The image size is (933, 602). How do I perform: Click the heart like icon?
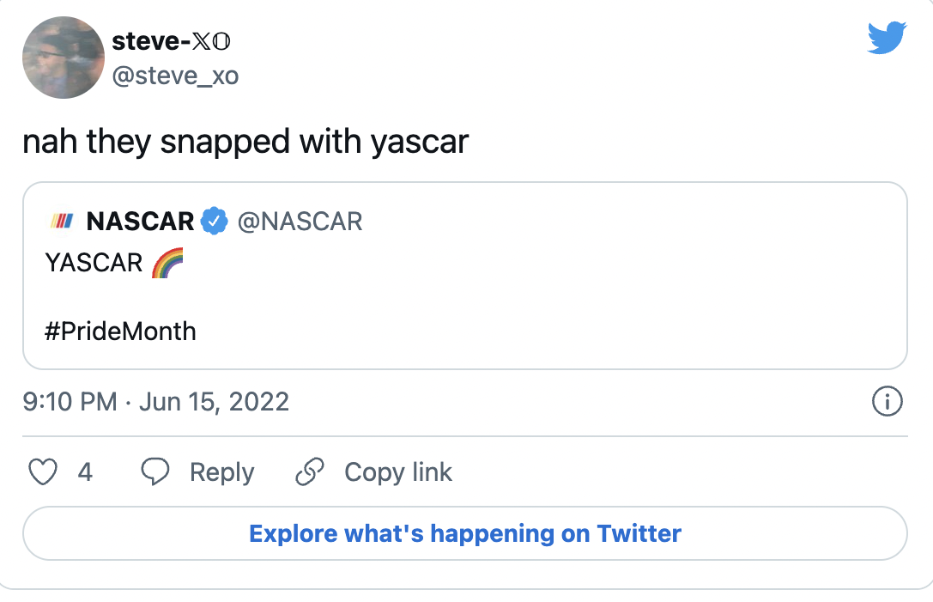pos(44,472)
